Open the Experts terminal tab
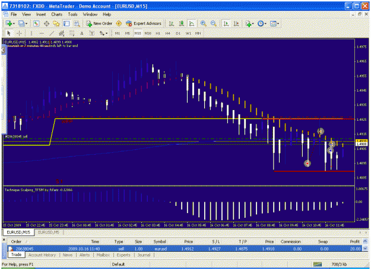The height and width of the screenshot is (269, 371). tap(123, 255)
